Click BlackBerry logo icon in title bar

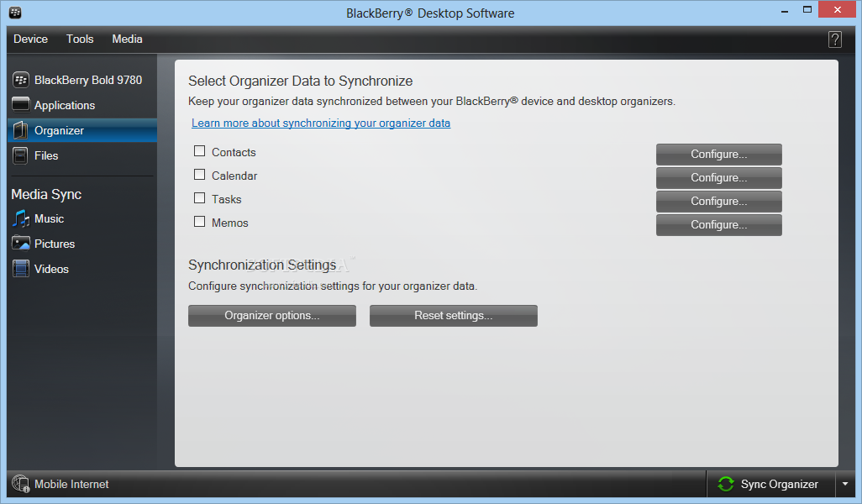15,12
